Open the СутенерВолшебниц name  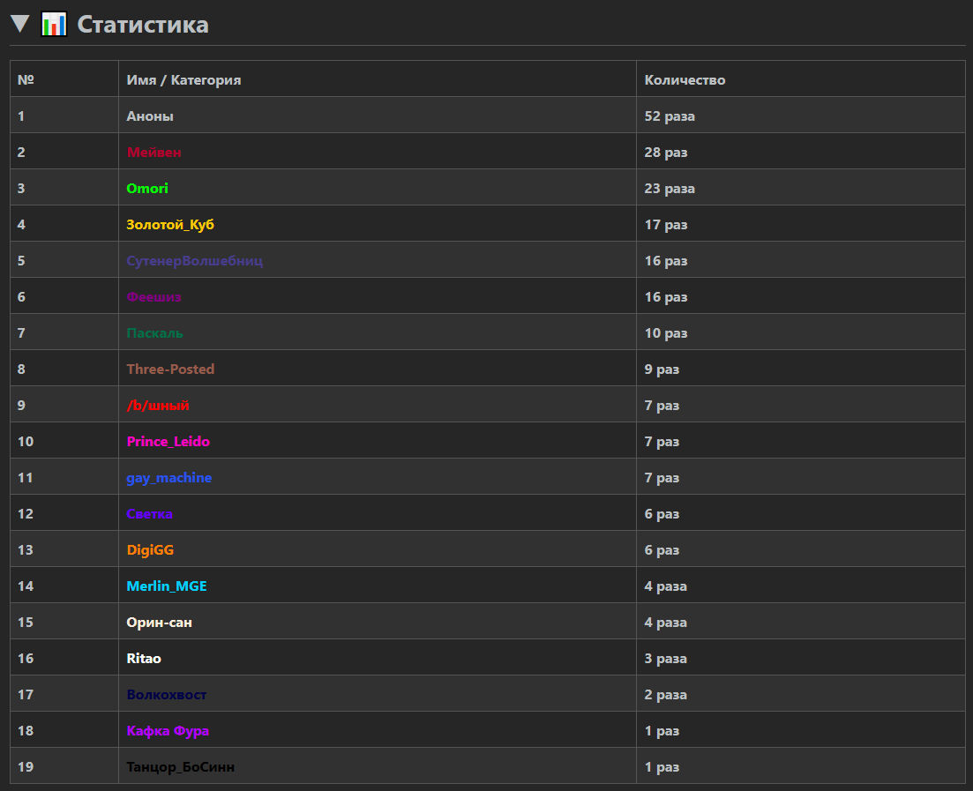pos(194,260)
